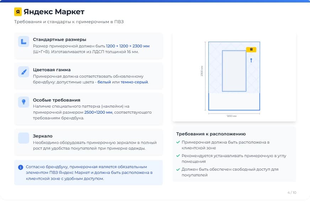Viewport: 310px width, 202px height.
Task: Click the Yandex Market logo icon
Action: pos(18,12)
